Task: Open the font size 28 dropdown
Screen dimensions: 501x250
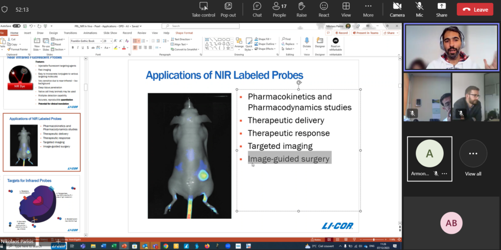Action: [x=111, y=41]
